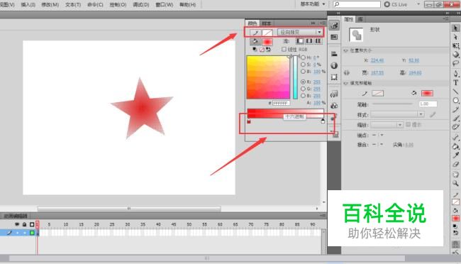Screen dimensions: 461x264
Task: Select the Paint Bucket tool
Action: [x=455, y=146]
